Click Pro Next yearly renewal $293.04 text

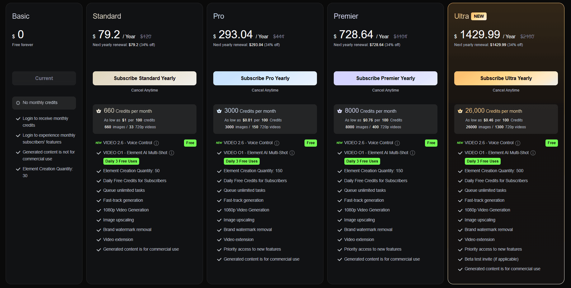(246, 45)
